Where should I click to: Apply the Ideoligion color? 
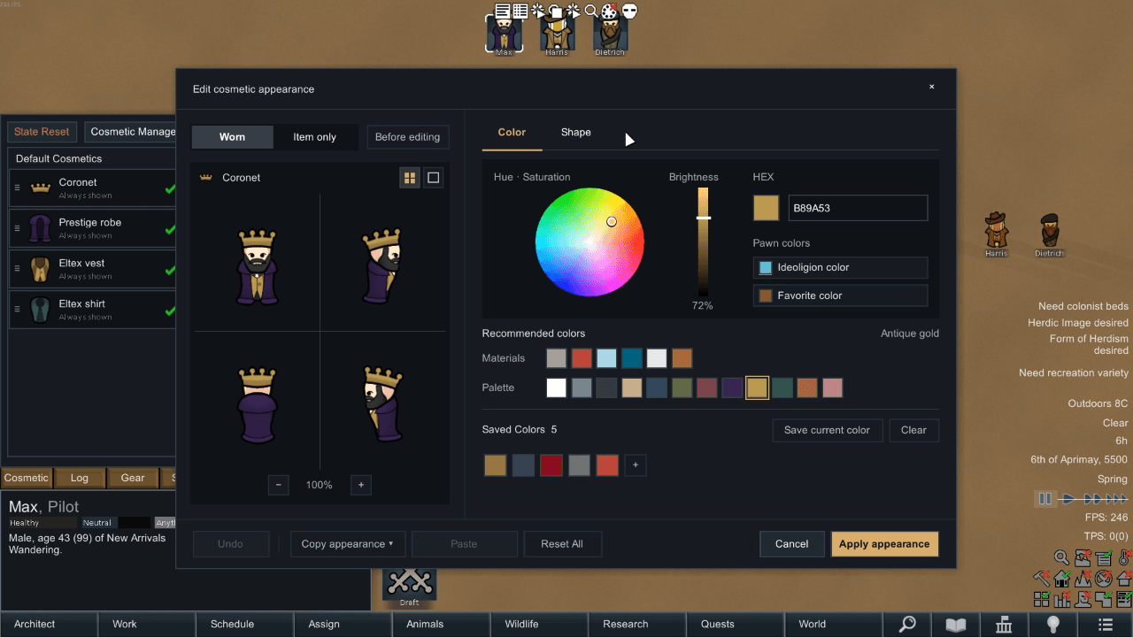tap(840, 267)
